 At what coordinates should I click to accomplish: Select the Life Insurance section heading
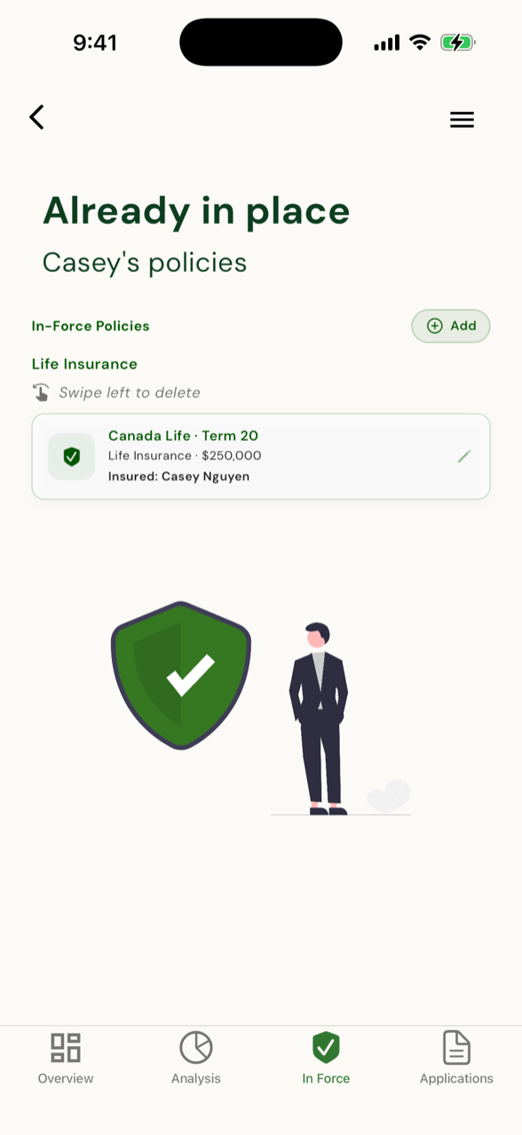pos(84,364)
